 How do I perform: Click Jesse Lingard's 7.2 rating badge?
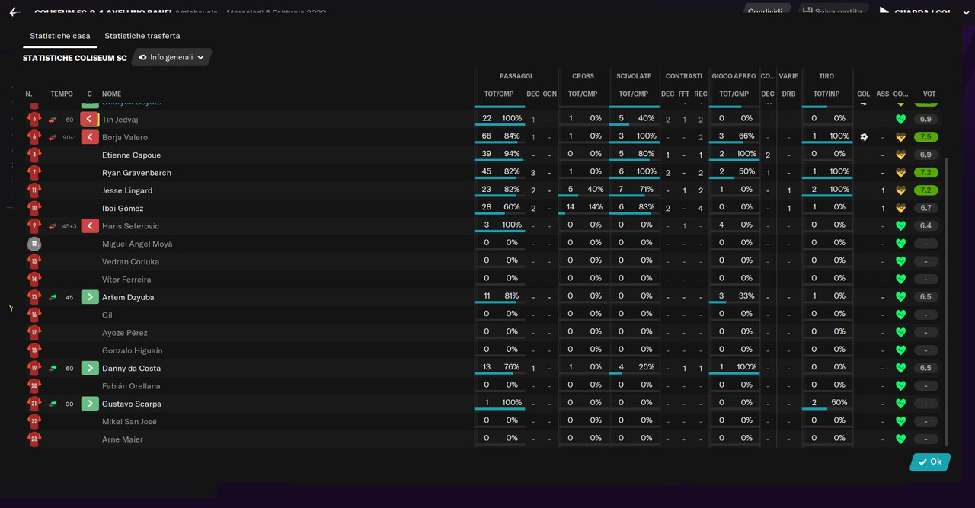[925, 190]
